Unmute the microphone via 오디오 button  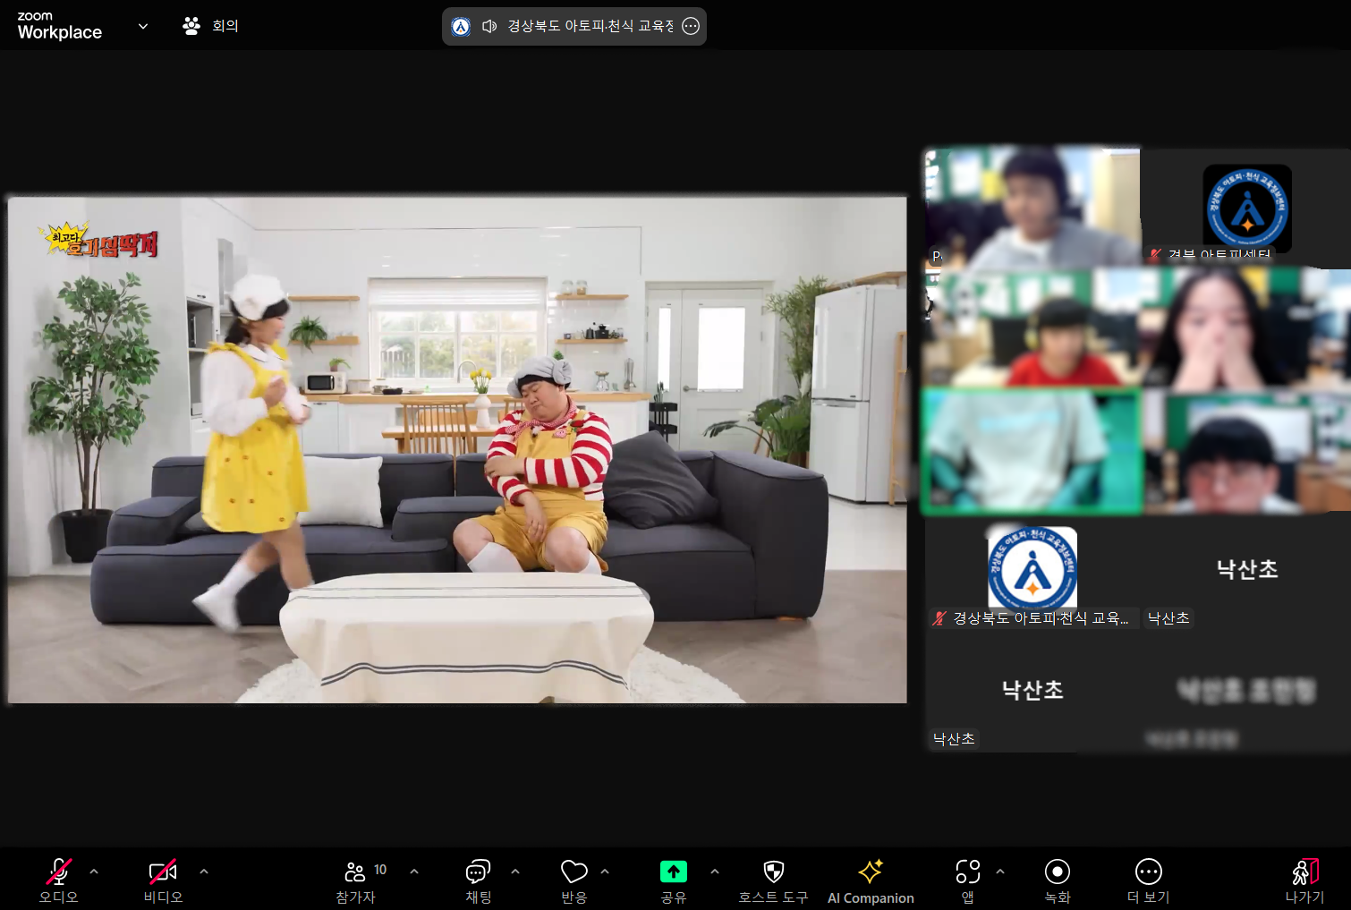(x=59, y=880)
